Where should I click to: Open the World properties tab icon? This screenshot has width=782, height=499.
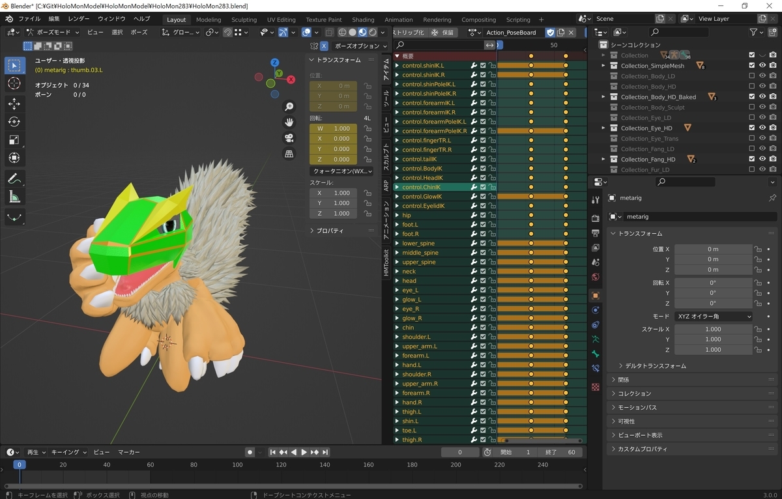[x=596, y=278]
